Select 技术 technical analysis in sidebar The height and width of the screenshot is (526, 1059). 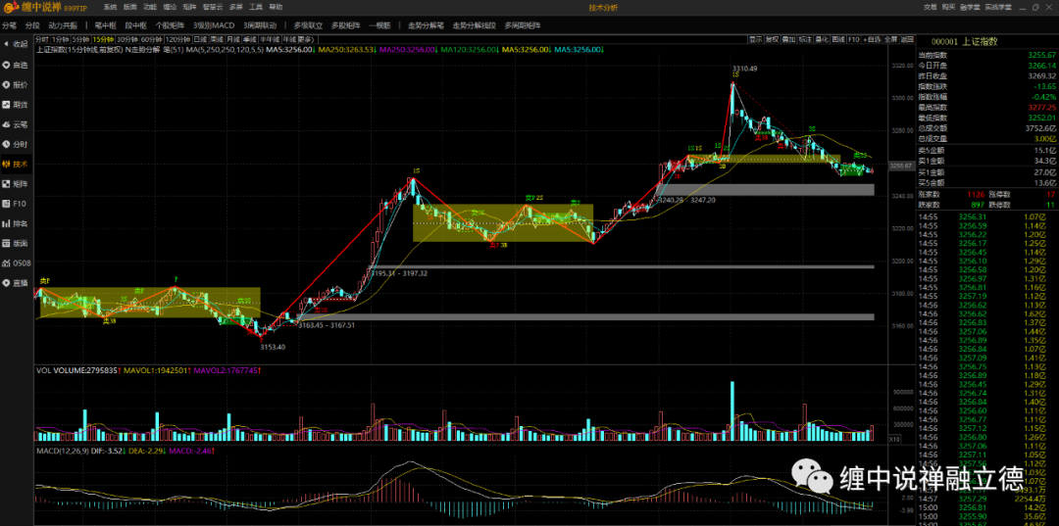point(17,164)
